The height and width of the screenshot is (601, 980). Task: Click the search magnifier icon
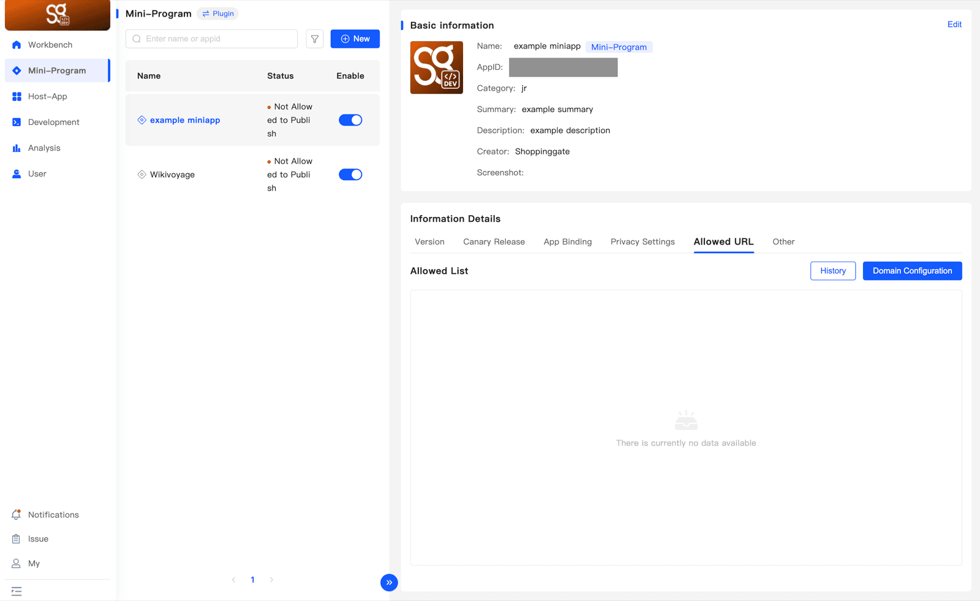click(137, 39)
